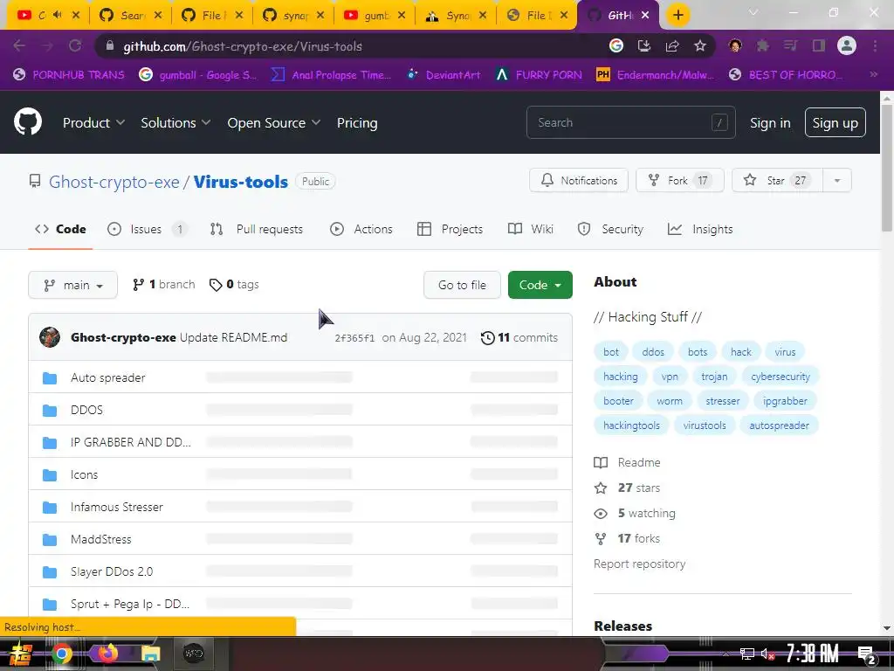Click the page vertical scrollbar thumb
The height and width of the screenshot is (671, 894).
click(x=887, y=169)
